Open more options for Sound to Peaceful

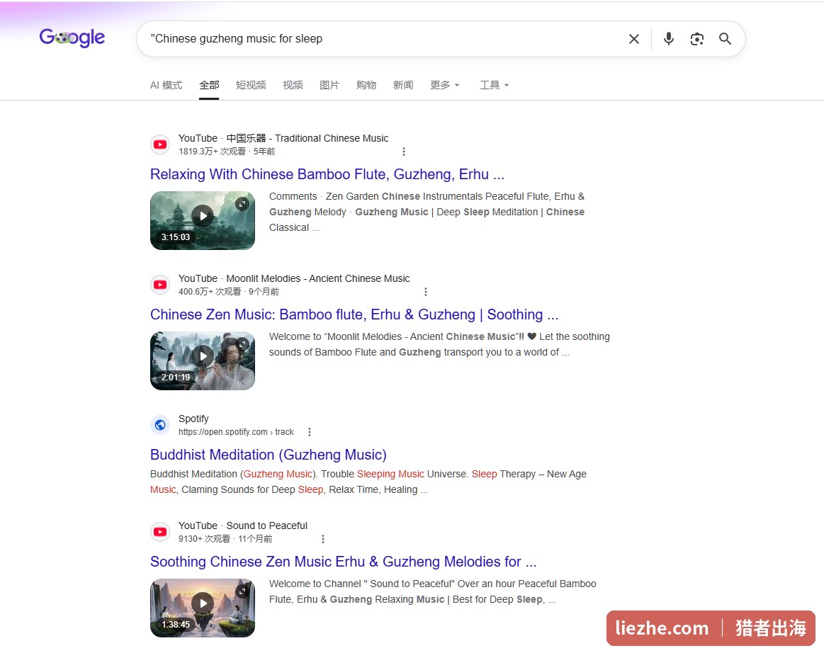click(322, 539)
